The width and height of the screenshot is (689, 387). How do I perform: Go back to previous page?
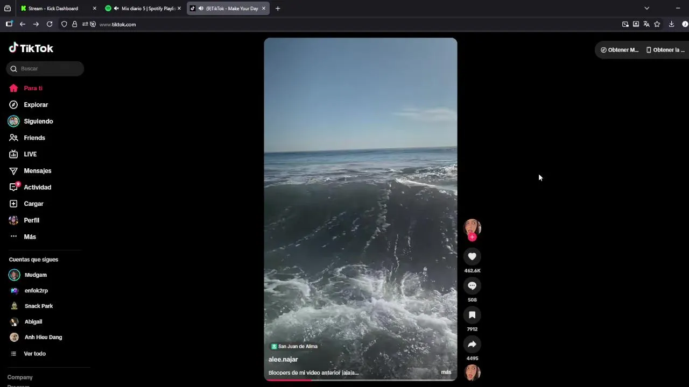coord(23,24)
